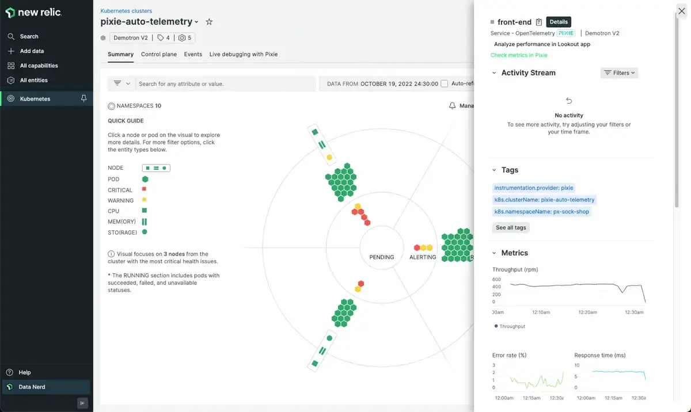Open the filter icon dropdown by search
The height and width of the screenshot is (412, 691).
click(122, 83)
